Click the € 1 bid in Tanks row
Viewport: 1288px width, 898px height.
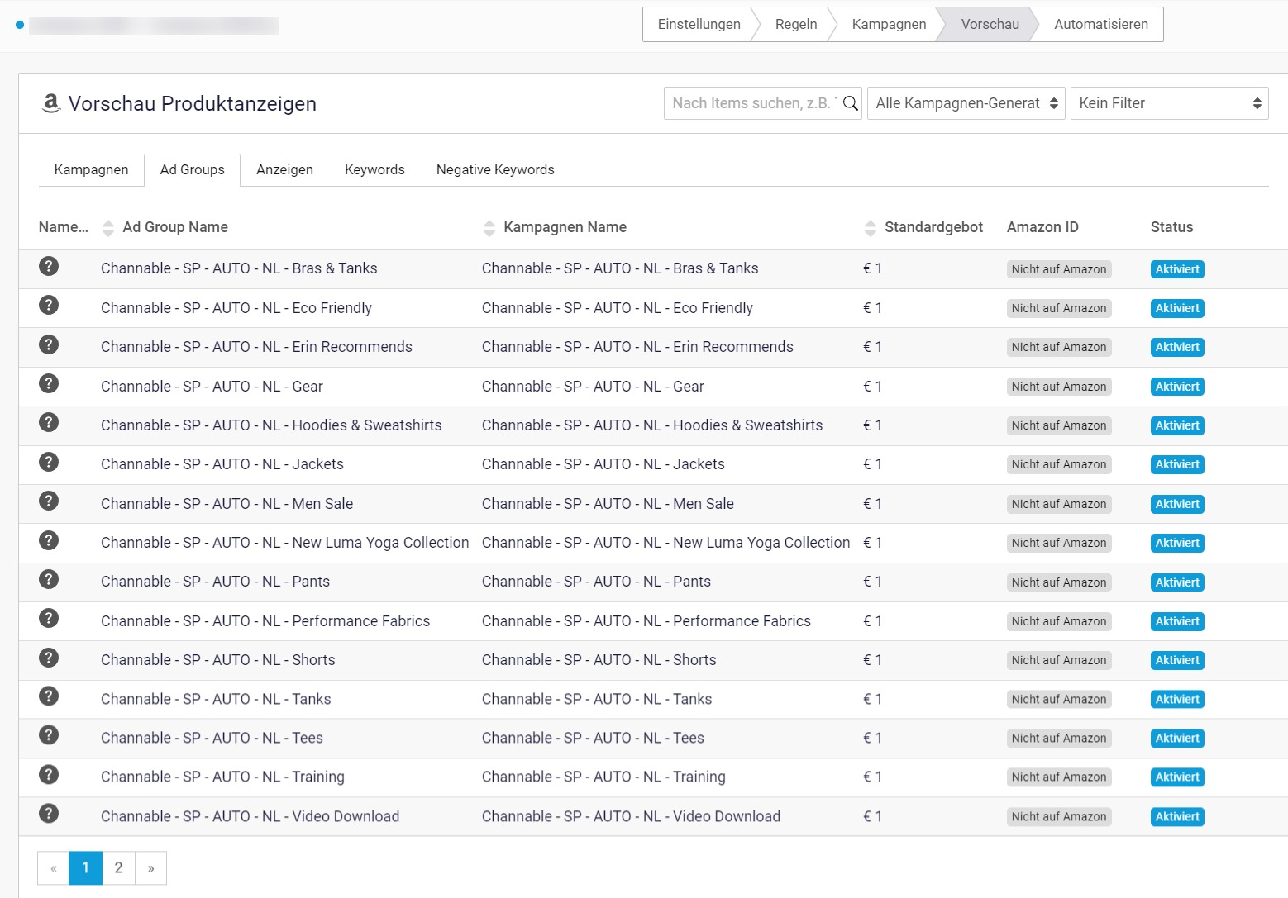click(872, 699)
